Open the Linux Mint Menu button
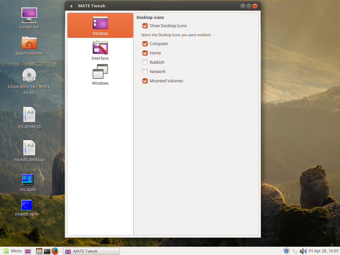Screen dimensions: 340x255 pyautogui.click(x=12, y=251)
